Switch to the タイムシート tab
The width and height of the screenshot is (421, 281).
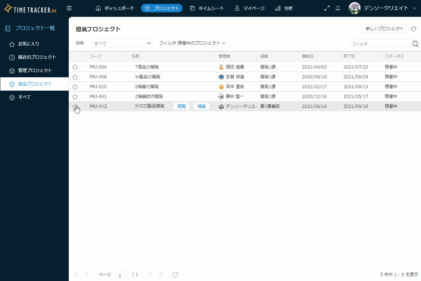[207, 8]
